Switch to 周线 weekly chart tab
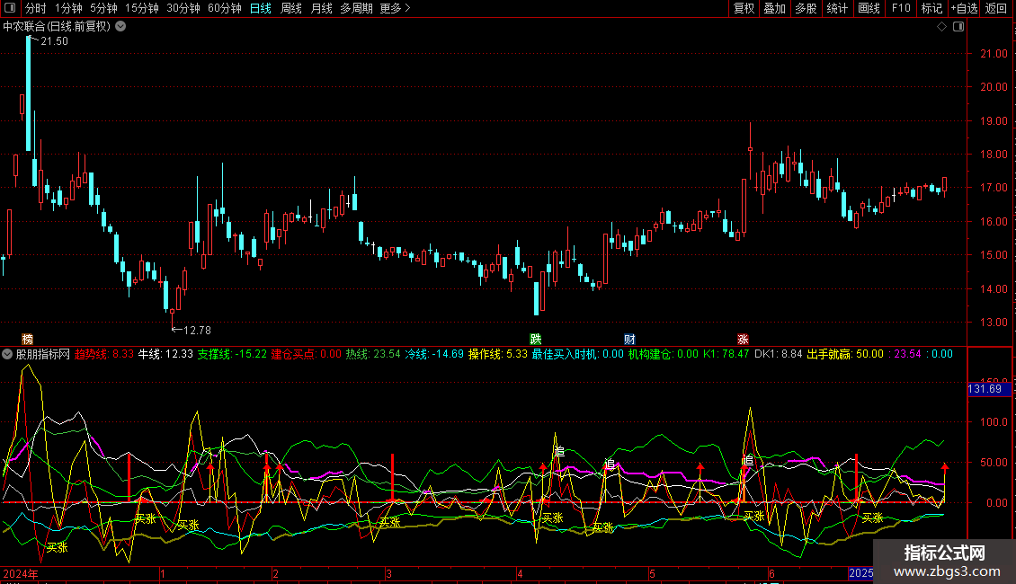The width and height of the screenshot is (1016, 584). point(291,8)
